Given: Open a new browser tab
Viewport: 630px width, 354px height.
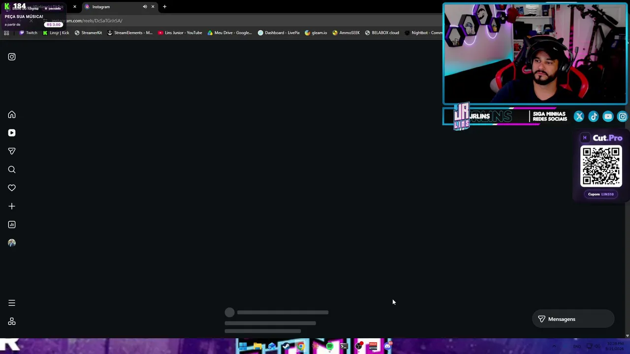Looking at the screenshot, I should [164, 7].
